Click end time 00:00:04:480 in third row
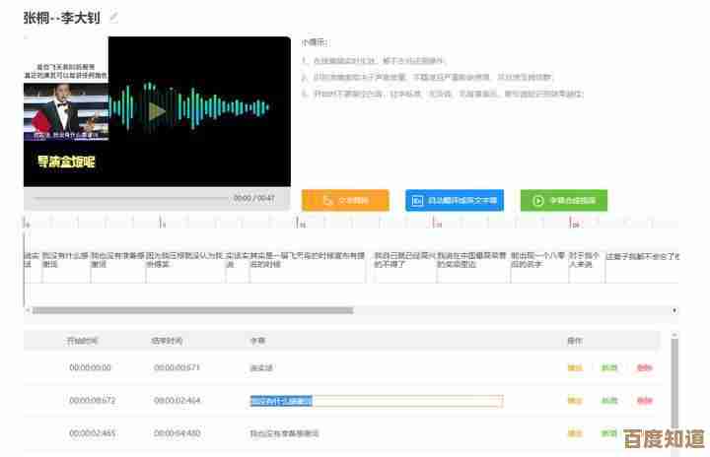710x457 pixels. pyautogui.click(x=177, y=433)
